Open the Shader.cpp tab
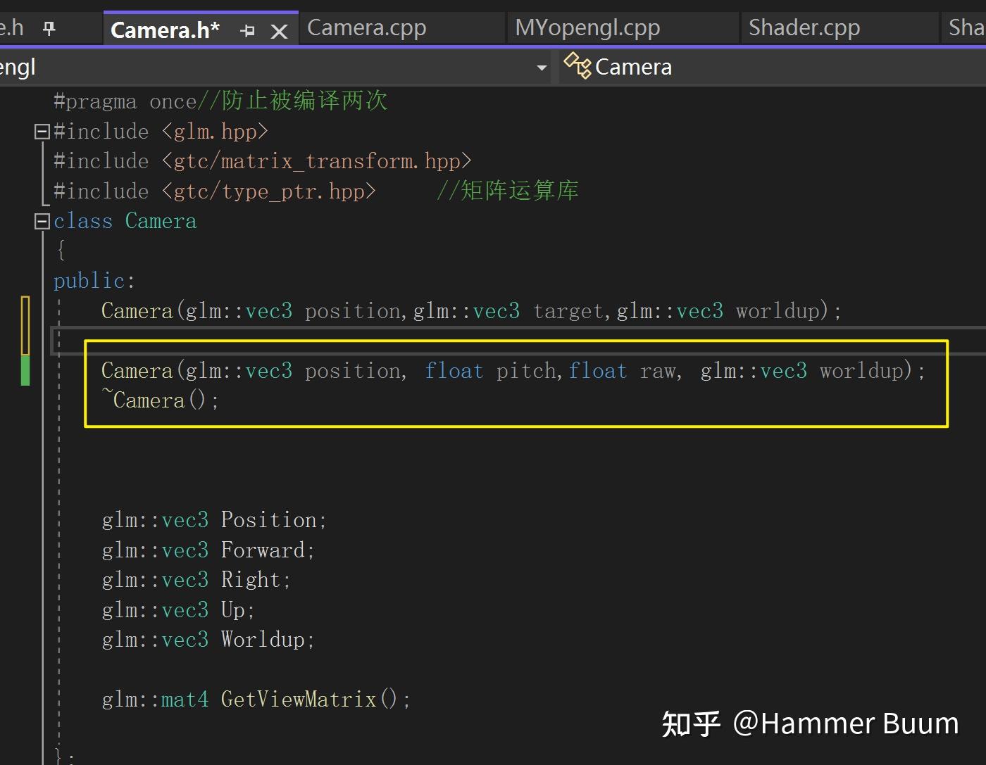The height and width of the screenshot is (765, 986). 804,27
